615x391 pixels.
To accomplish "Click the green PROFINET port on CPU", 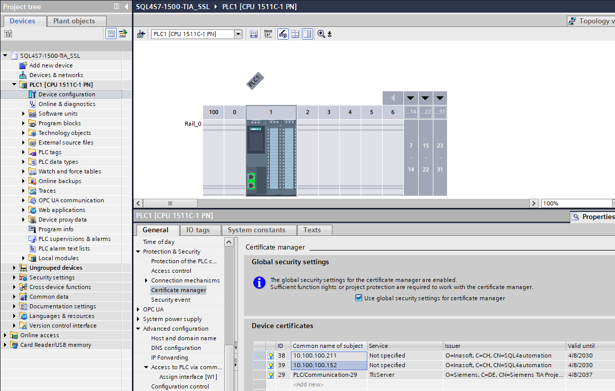I will click(x=251, y=181).
